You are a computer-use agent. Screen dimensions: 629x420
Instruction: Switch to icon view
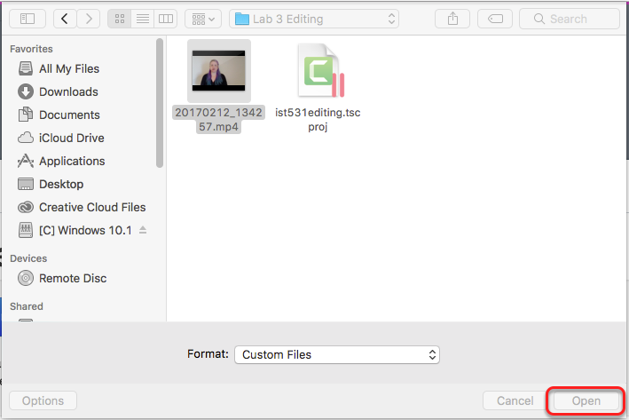coord(119,18)
